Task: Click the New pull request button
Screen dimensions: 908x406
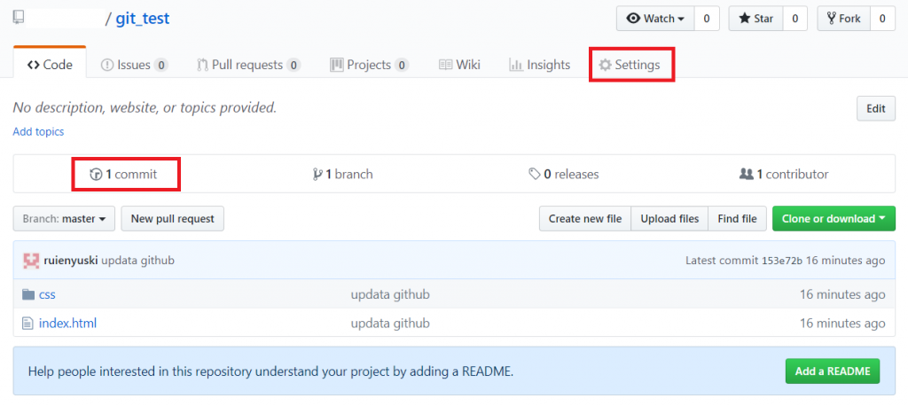Action: pyautogui.click(x=173, y=218)
